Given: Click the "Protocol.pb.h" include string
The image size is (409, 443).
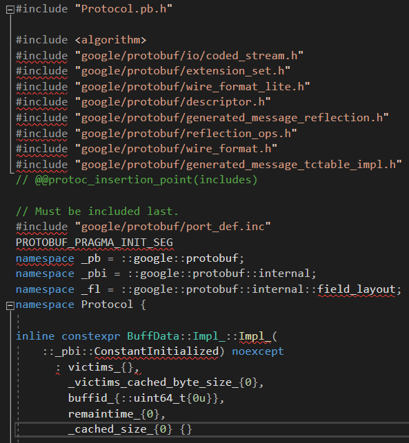Looking at the screenshot, I should click(123, 9).
